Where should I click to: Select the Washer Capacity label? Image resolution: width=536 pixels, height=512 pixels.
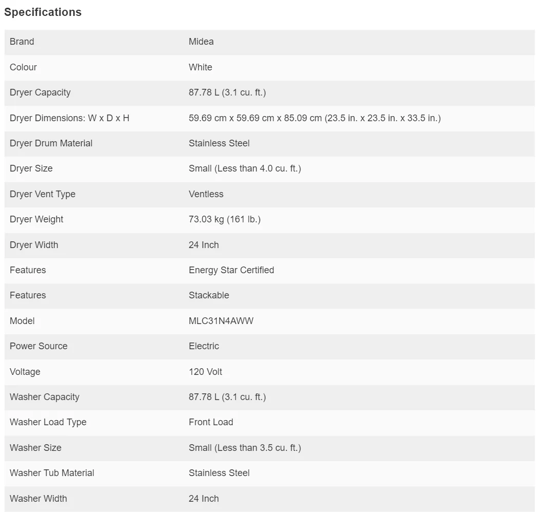[x=45, y=397]
